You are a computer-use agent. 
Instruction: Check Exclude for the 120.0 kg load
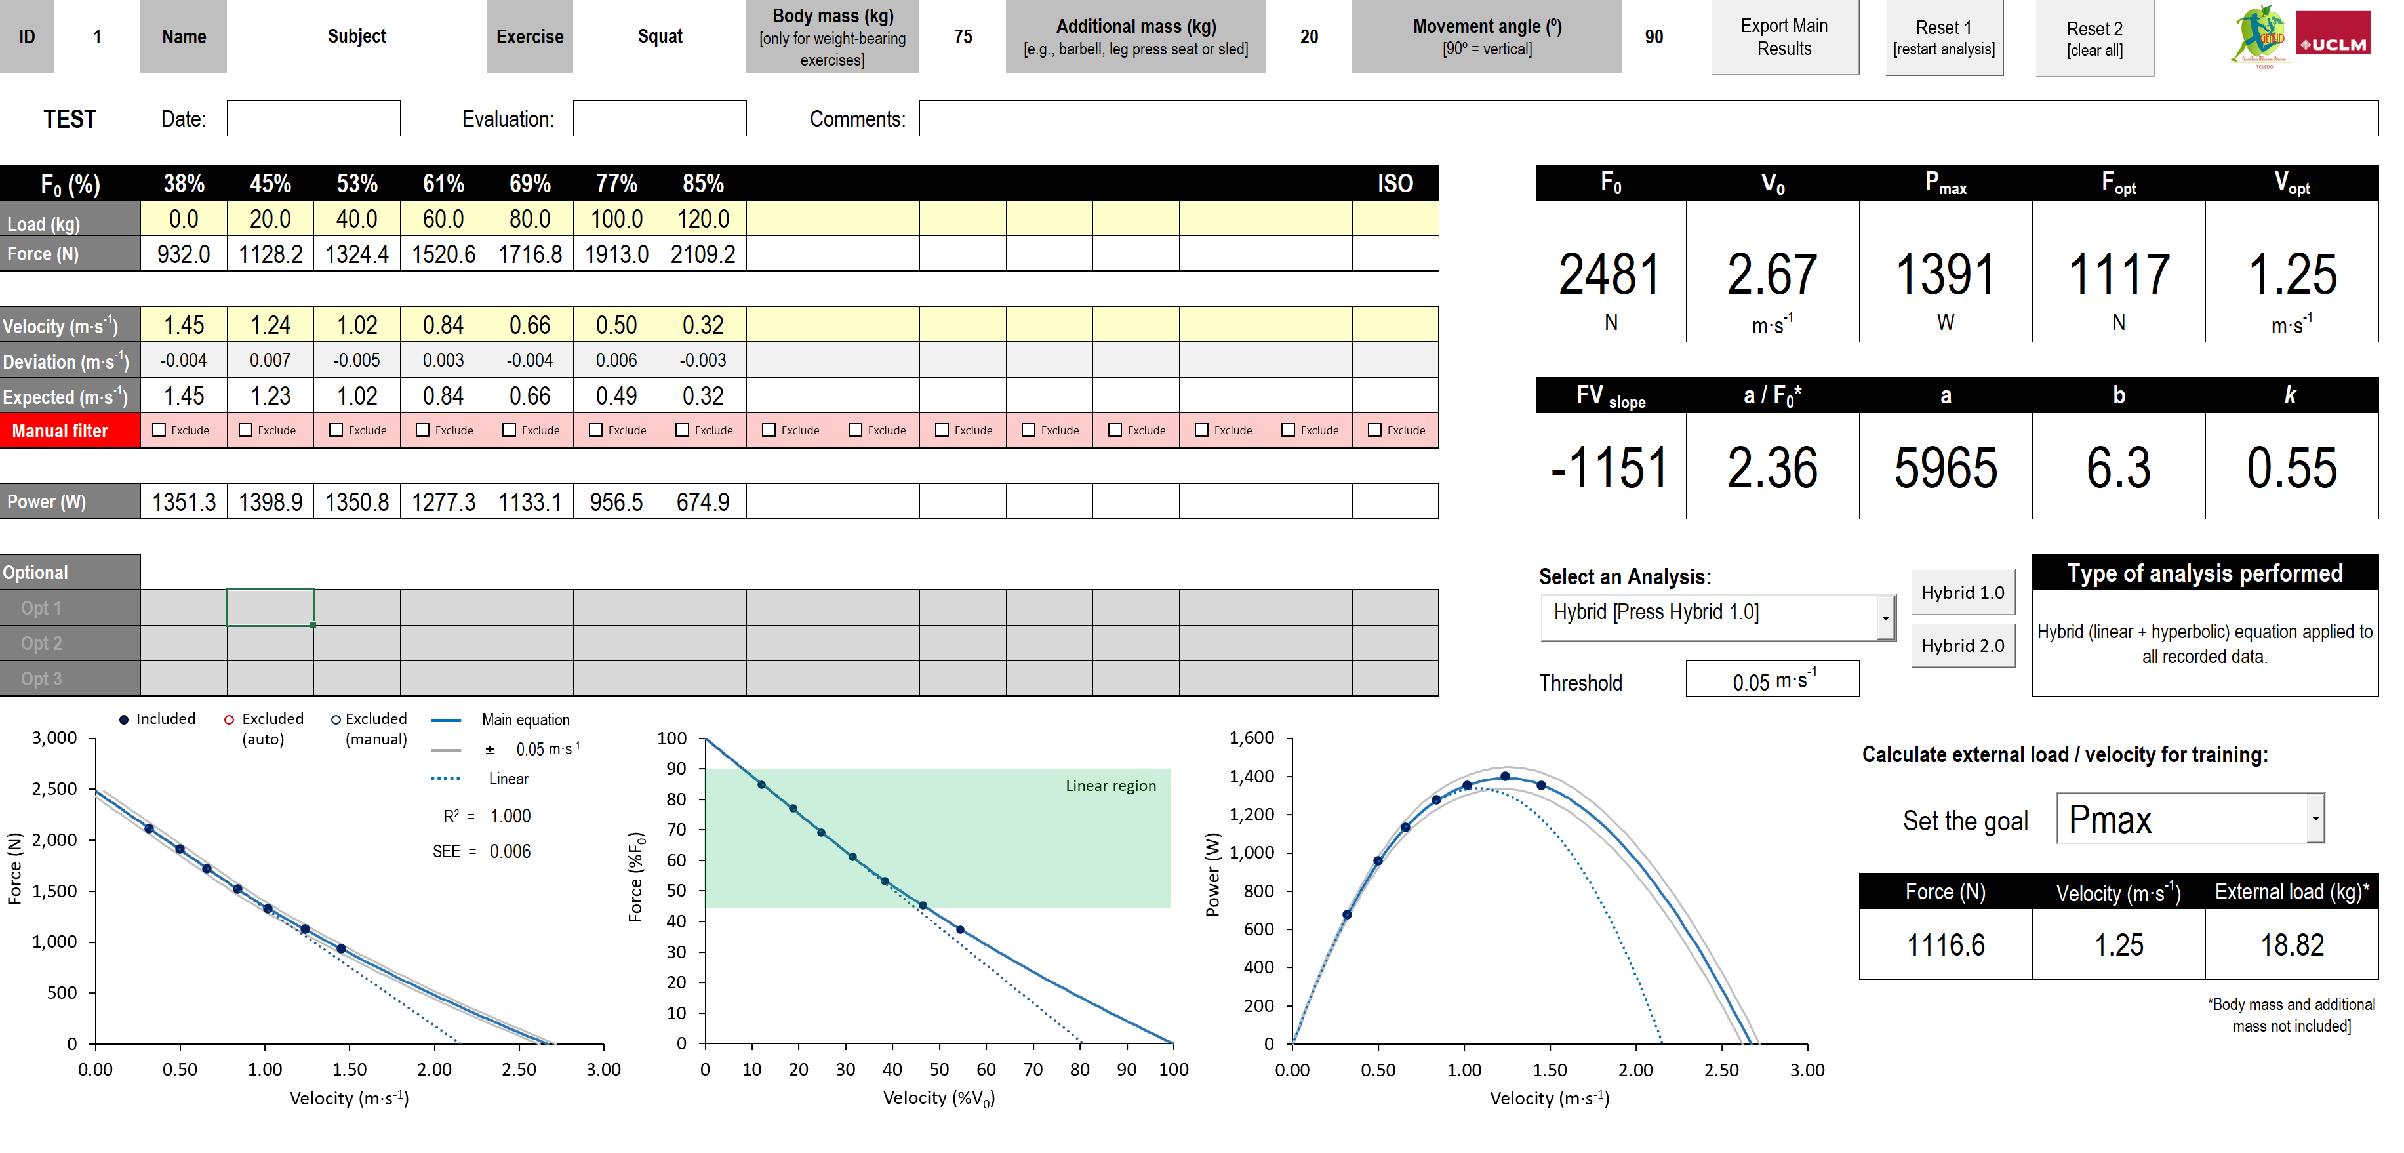point(682,430)
